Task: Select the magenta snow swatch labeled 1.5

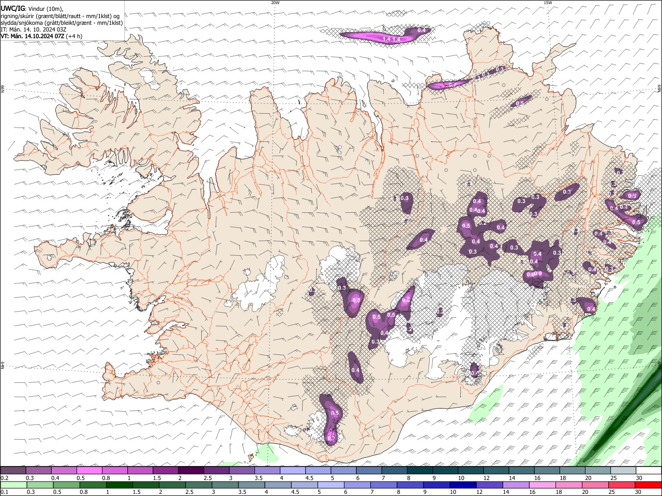Action: coord(165,470)
